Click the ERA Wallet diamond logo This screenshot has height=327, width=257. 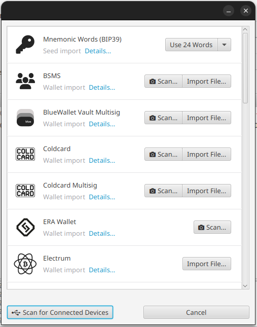point(25,227)
